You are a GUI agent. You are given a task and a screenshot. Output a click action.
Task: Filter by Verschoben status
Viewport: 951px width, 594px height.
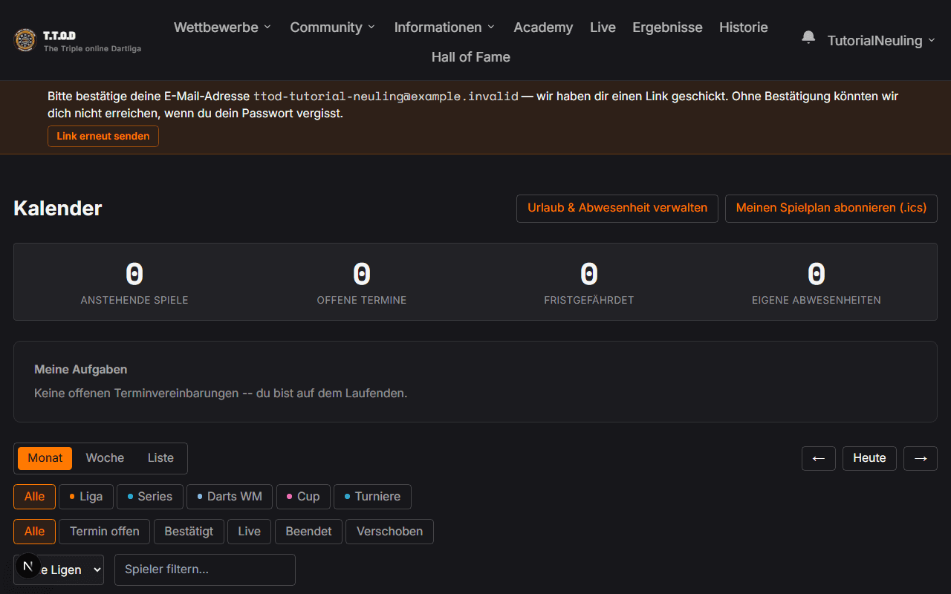click(x=389, y=532)
